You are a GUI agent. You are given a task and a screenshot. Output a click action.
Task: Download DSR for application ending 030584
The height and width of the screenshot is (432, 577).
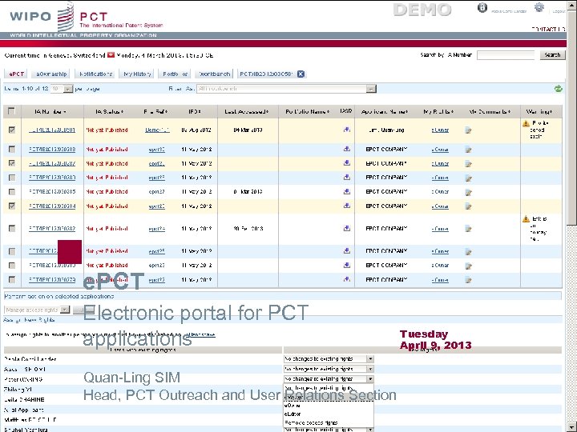(347, 206)
